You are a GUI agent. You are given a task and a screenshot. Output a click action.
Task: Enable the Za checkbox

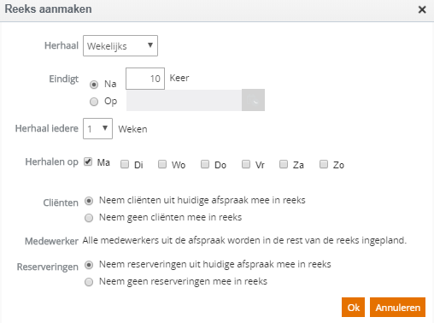(284, 164)
